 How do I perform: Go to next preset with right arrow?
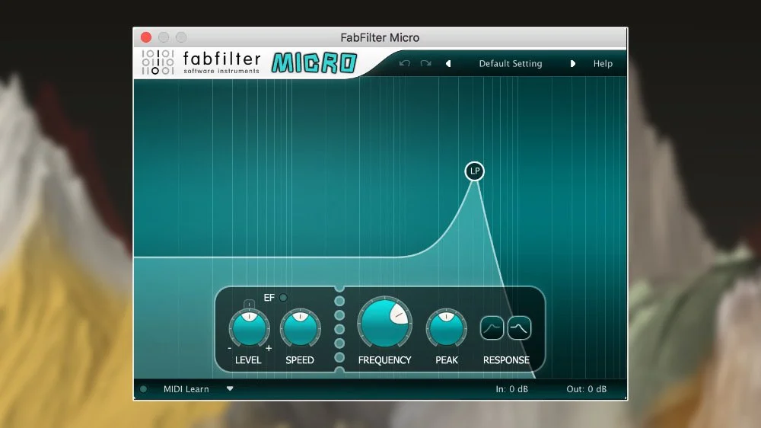pos(573,64)
